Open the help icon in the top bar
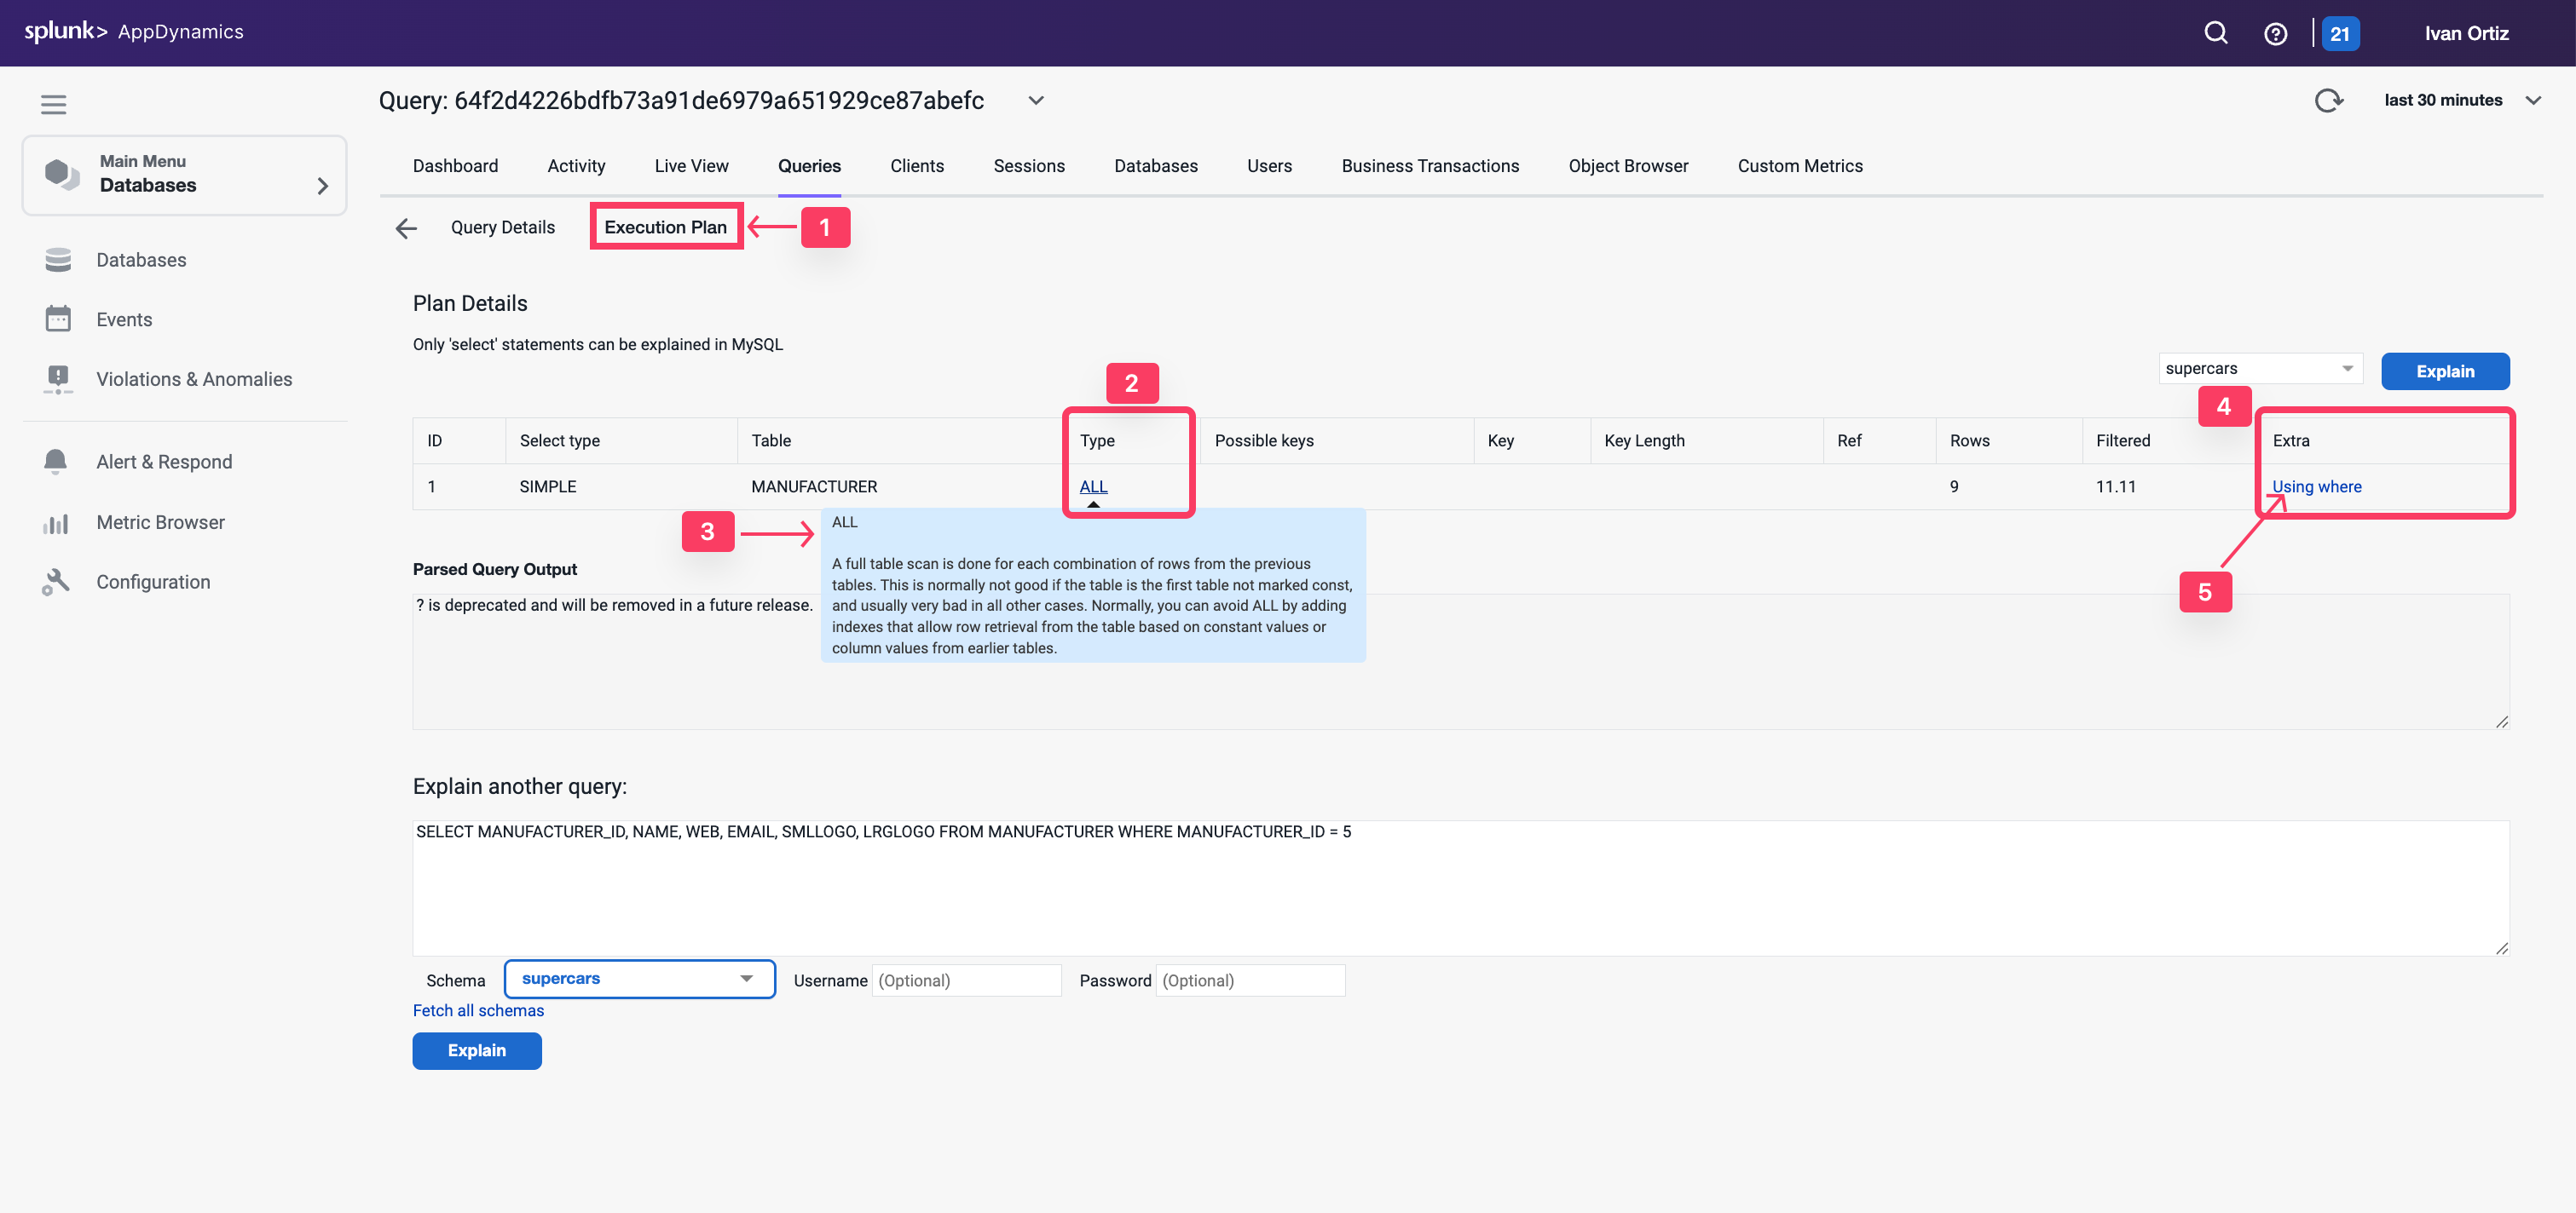Viewport: 2576px width, 1213px height. point(2276,32)
